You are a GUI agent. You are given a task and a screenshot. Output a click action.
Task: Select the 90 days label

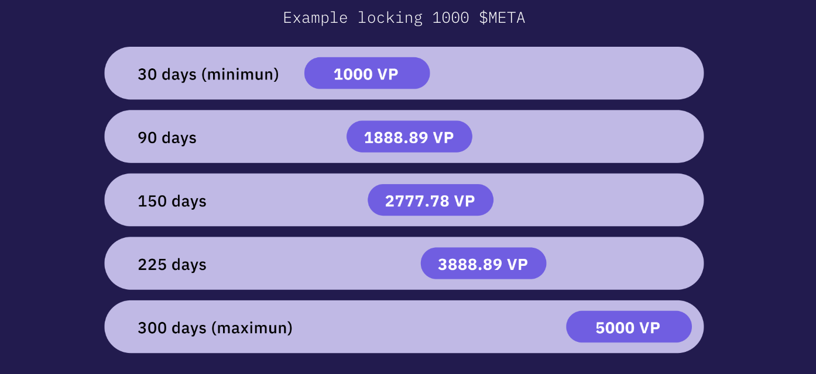167,137
